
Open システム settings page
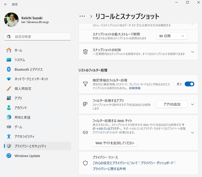[x=37, y=60]
